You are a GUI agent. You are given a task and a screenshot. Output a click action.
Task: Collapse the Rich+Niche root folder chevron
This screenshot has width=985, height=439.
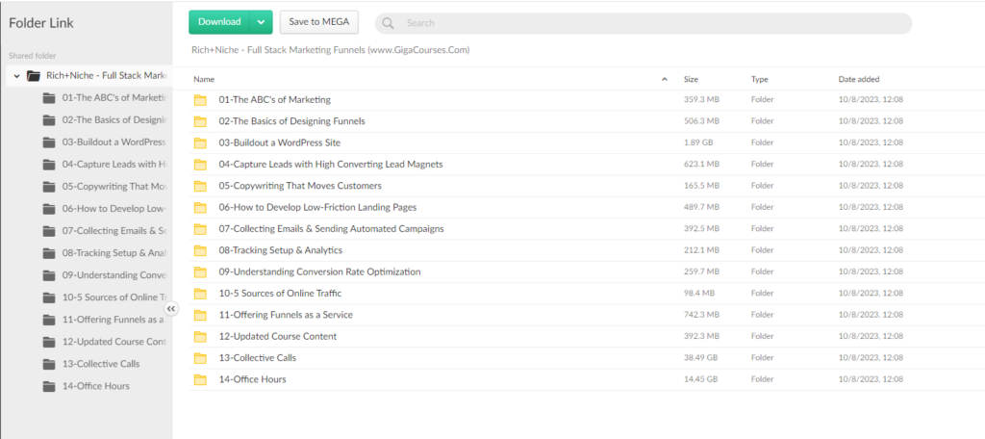(17, 76)
